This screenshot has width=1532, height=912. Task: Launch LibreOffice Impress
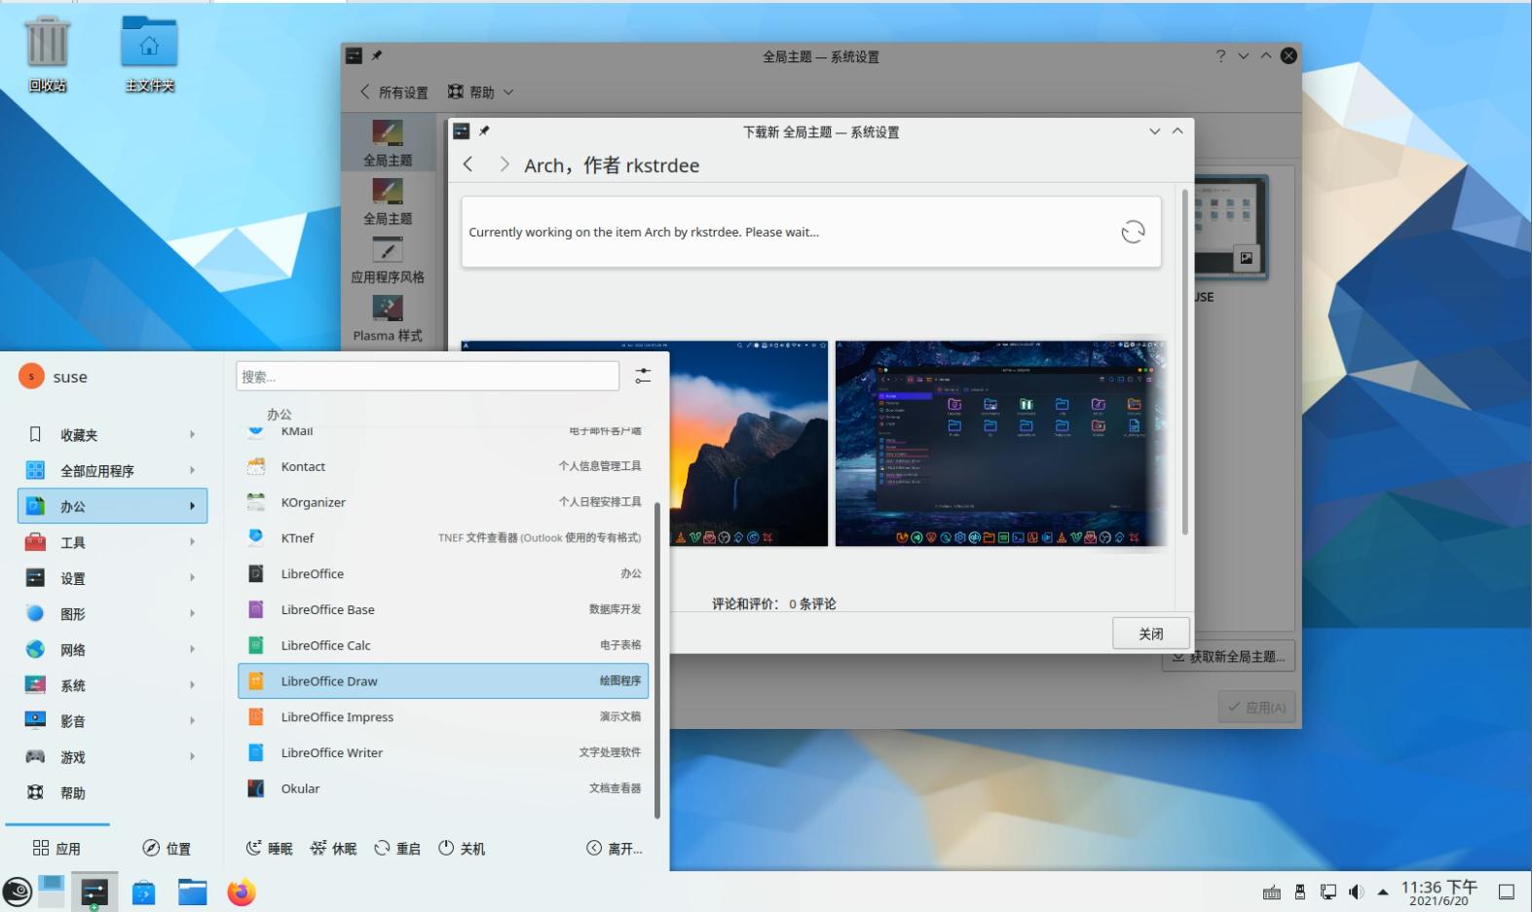pos(443,716)
